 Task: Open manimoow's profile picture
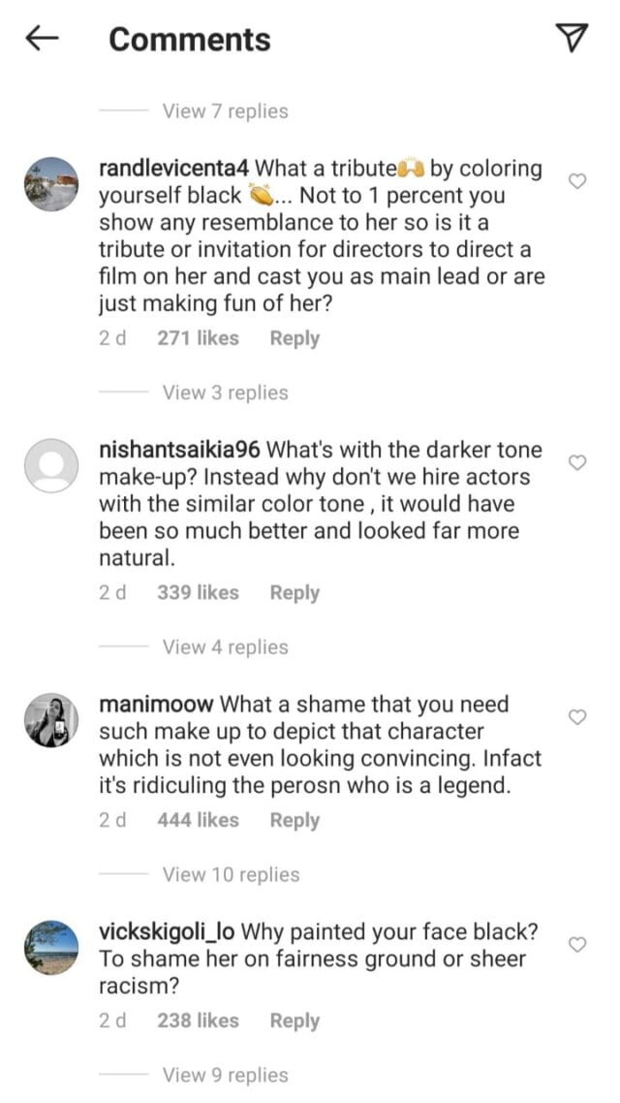(x=50, y=720)
